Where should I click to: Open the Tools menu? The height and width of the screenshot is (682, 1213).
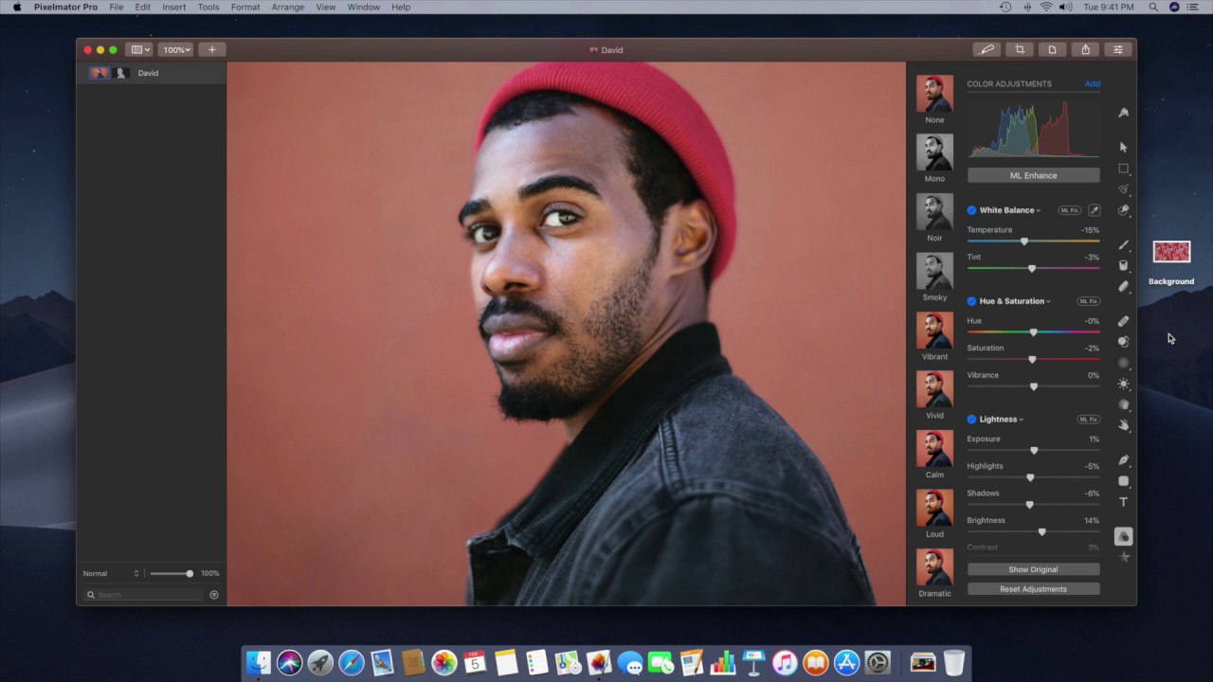(208, 7)
